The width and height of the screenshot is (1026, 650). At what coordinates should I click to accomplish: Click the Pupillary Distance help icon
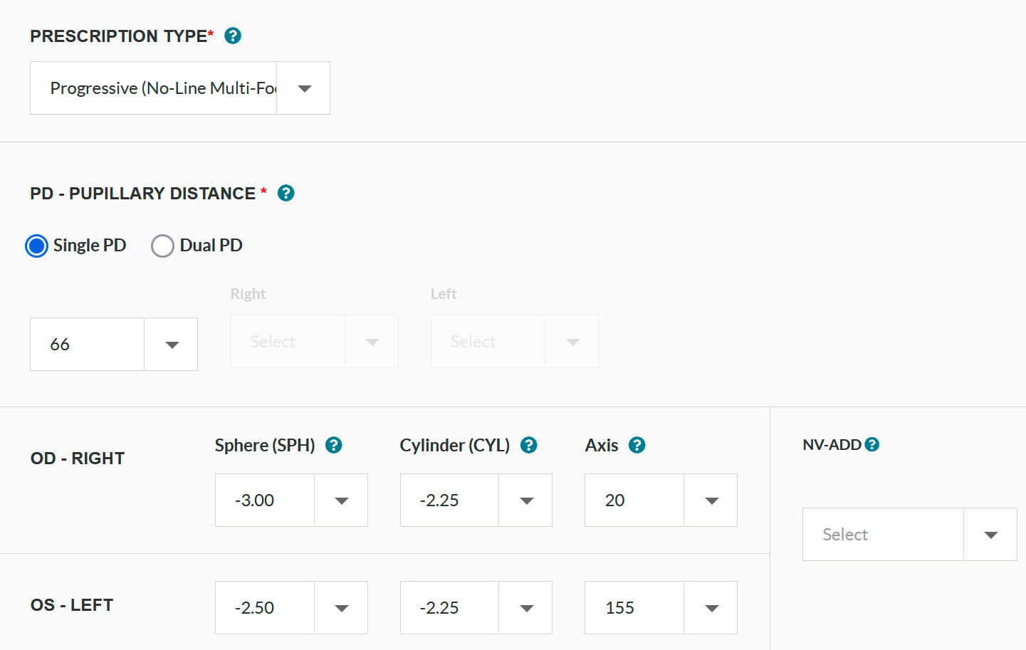tap(286, 193)
